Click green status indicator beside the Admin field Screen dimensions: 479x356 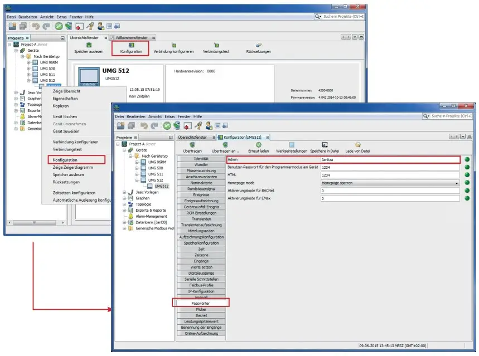pos(467,159)
